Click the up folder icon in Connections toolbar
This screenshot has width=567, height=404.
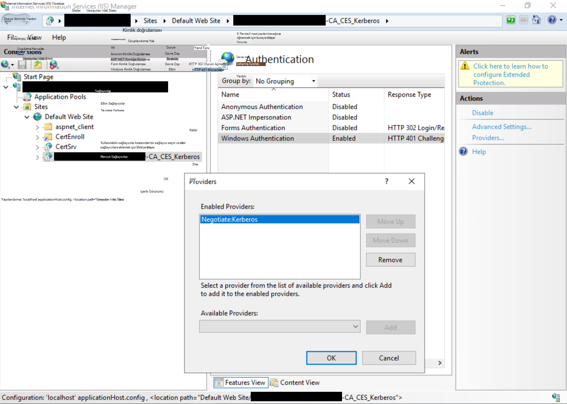click(38, 65)
